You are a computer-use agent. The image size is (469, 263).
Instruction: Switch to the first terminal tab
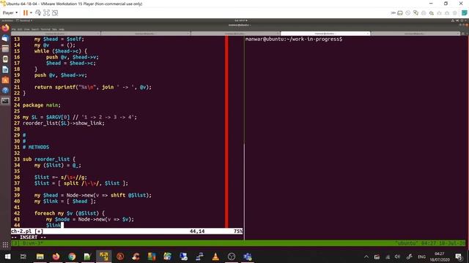point(56,34)
